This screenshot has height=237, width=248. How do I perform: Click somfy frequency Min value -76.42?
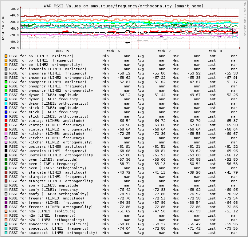pyautogui.click(x=124, y=190)
